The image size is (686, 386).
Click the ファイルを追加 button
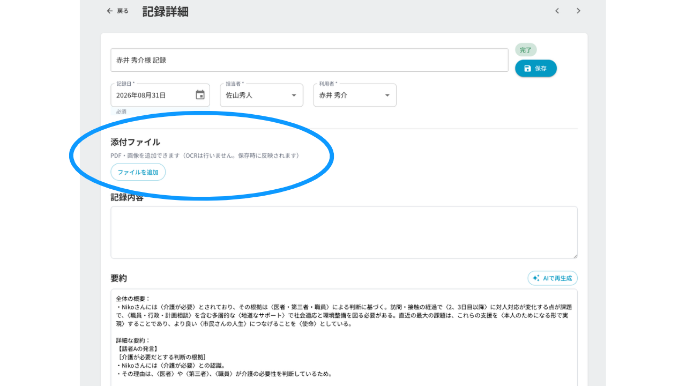coord(138,172)
